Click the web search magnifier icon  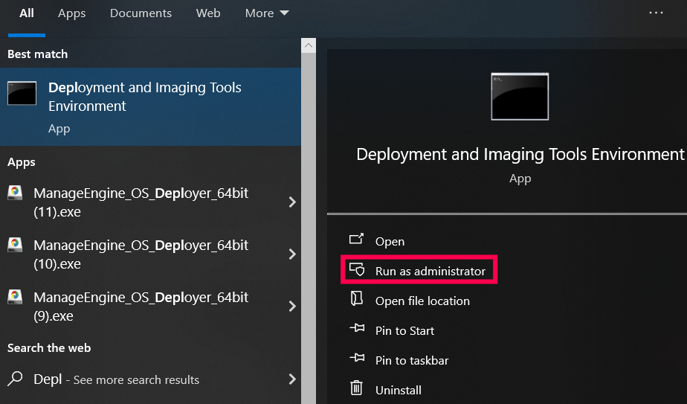pyautogui.click(x=15, y=379)
